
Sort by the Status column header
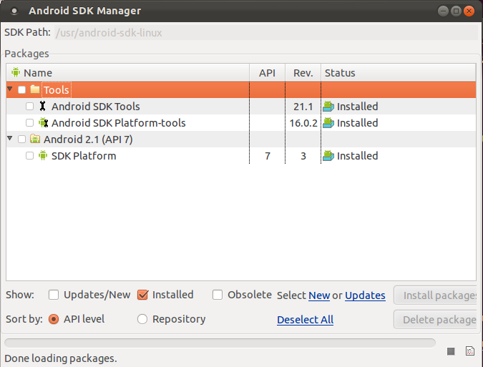(x=399, y=73)
